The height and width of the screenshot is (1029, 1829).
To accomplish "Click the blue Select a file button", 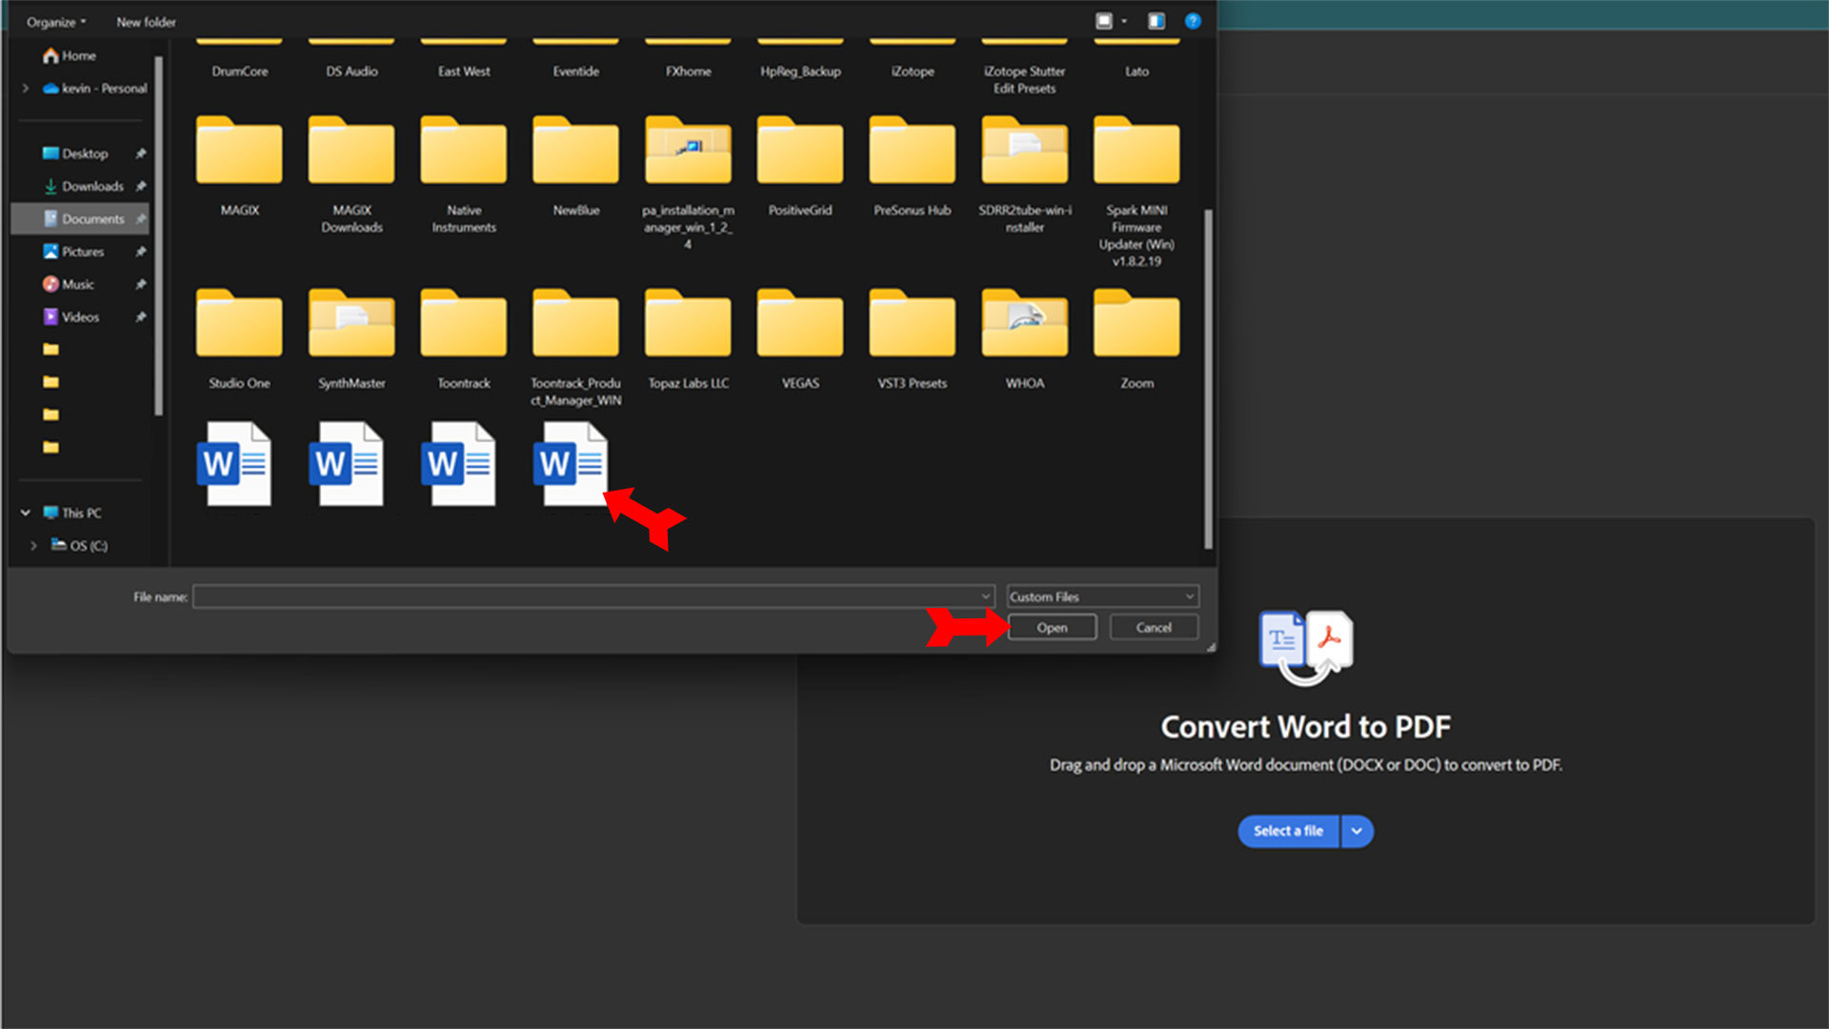I will coord(1288,831).
